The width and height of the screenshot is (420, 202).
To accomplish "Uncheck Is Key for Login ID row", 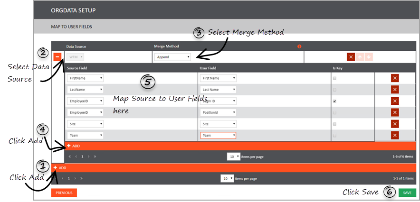I will click(x=335, y=101).
